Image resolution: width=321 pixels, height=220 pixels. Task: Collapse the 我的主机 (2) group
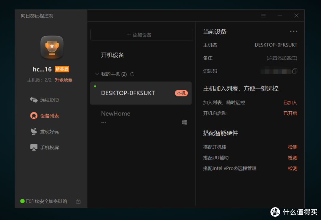click(x=97, y=74)
